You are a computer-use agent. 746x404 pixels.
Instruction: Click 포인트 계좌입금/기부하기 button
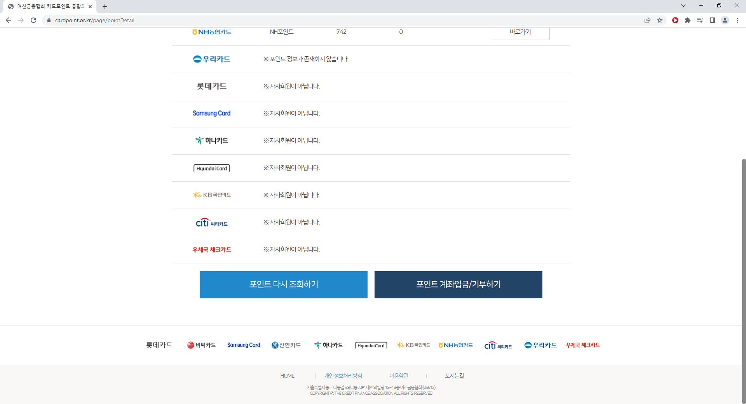(x=458, y=285)
